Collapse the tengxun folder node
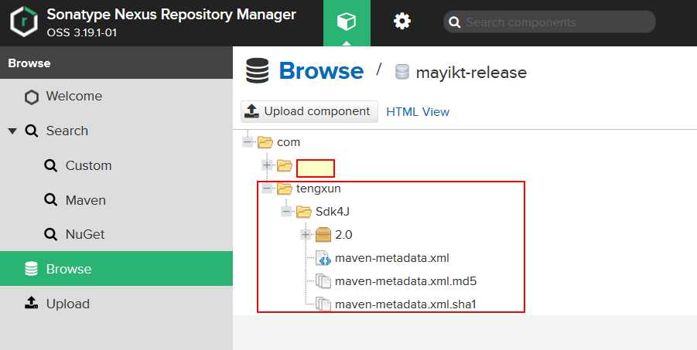697x350 pixels. point(267,189)
